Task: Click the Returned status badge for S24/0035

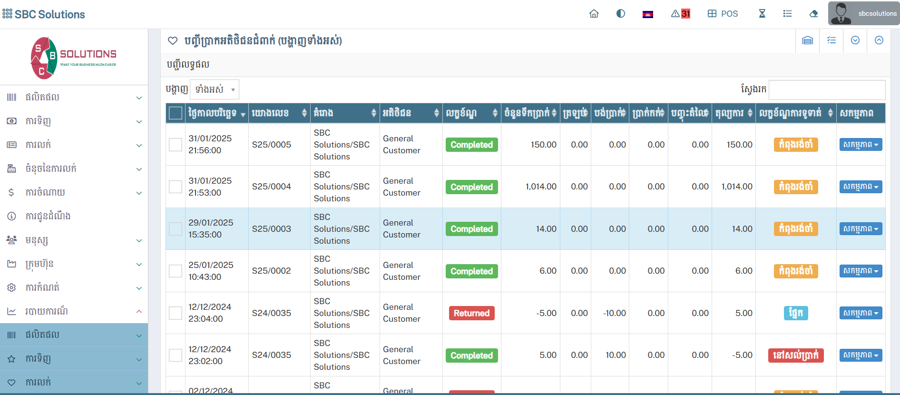Action: click(471, 313)
